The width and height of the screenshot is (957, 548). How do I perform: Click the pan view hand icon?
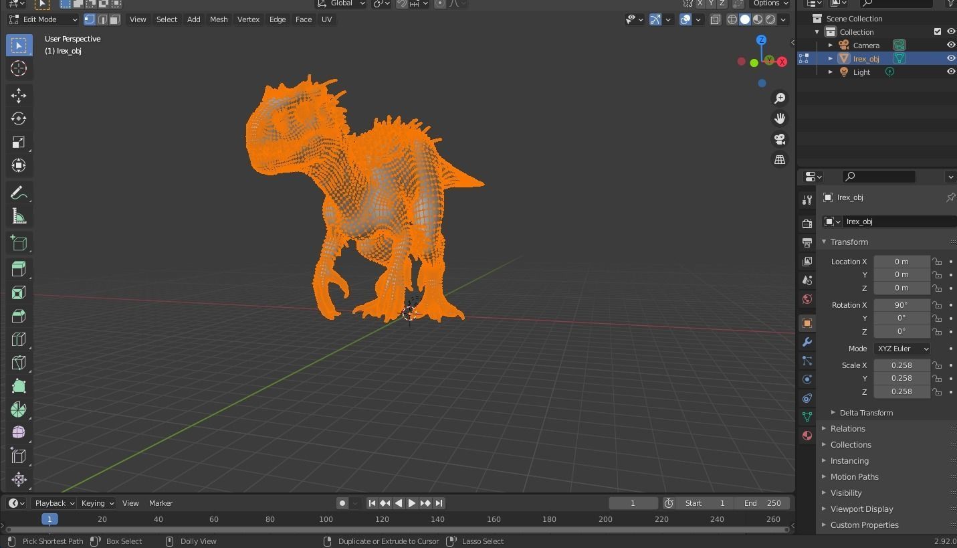(x=780, y=118)
